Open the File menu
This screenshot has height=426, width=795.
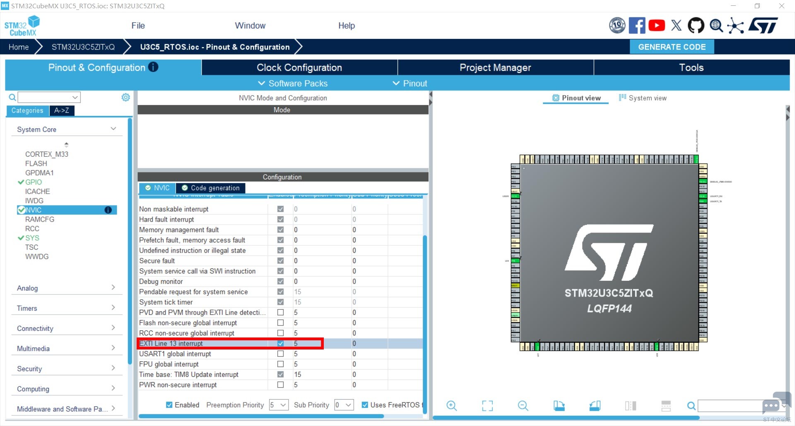pos(138,26)
